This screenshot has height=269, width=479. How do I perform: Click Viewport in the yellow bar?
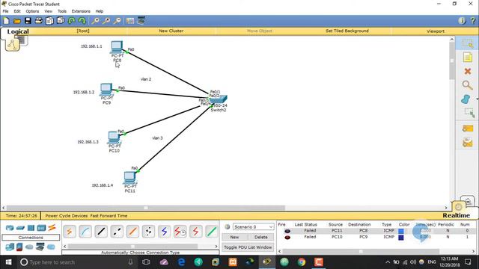(x=436, y=31)
